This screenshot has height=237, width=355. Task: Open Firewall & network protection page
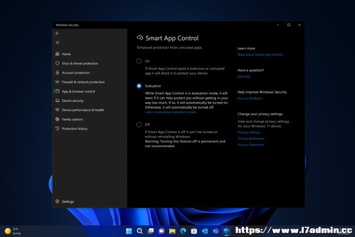(x=83, y=82)
